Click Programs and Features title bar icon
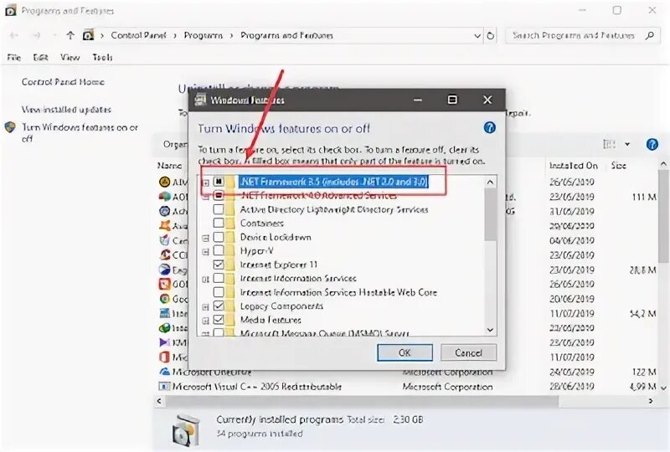This screenshot has width=670, height=452. (11, 10)
